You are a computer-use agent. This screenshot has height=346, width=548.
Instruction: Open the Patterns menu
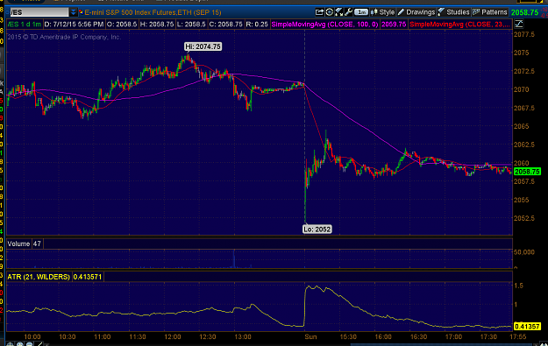point(490,12)
